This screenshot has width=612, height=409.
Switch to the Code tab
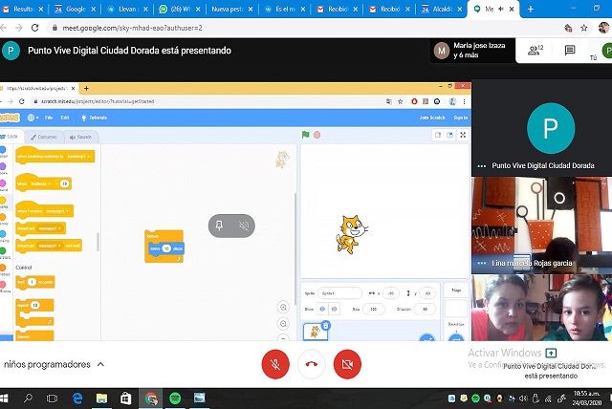pyautogui.click(x=10, y=137)
